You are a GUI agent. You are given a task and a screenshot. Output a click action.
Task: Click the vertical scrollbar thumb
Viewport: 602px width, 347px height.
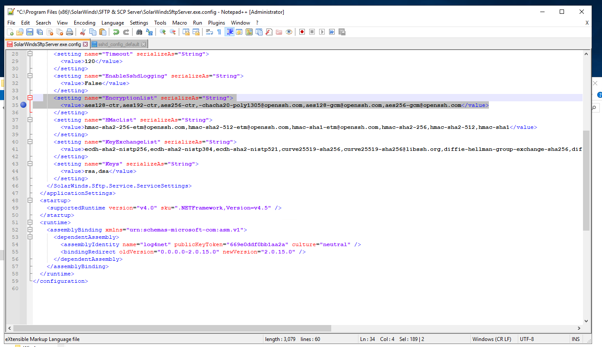[x=586, y=181]
